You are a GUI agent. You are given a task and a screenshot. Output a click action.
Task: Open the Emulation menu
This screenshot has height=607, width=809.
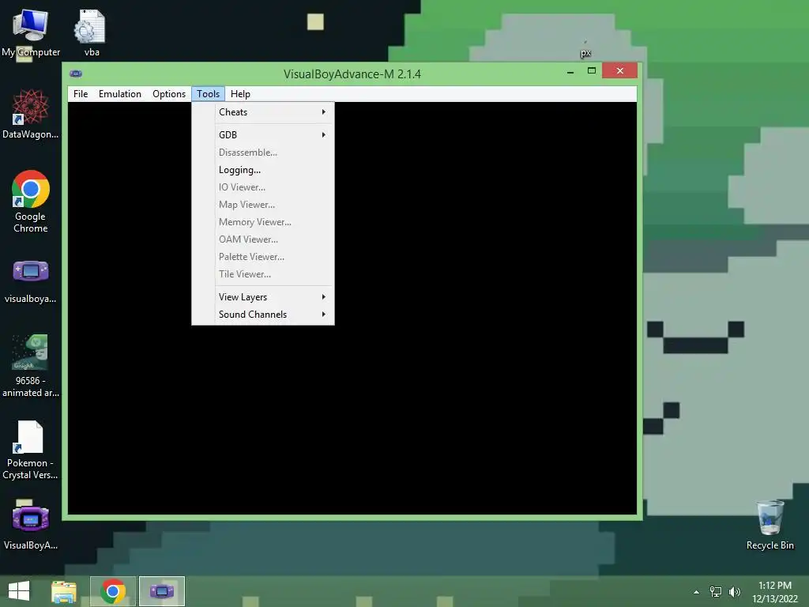[x=120, y=94]
